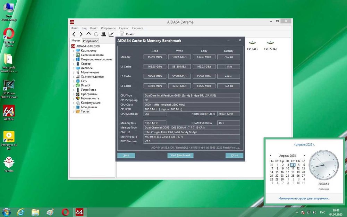347x217 pixels.
Task: Go to next month in calendar popup
Action: [x=304, y=156]
